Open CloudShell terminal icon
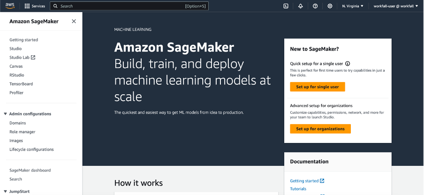The image size is (424, 195). pos(286,6)
